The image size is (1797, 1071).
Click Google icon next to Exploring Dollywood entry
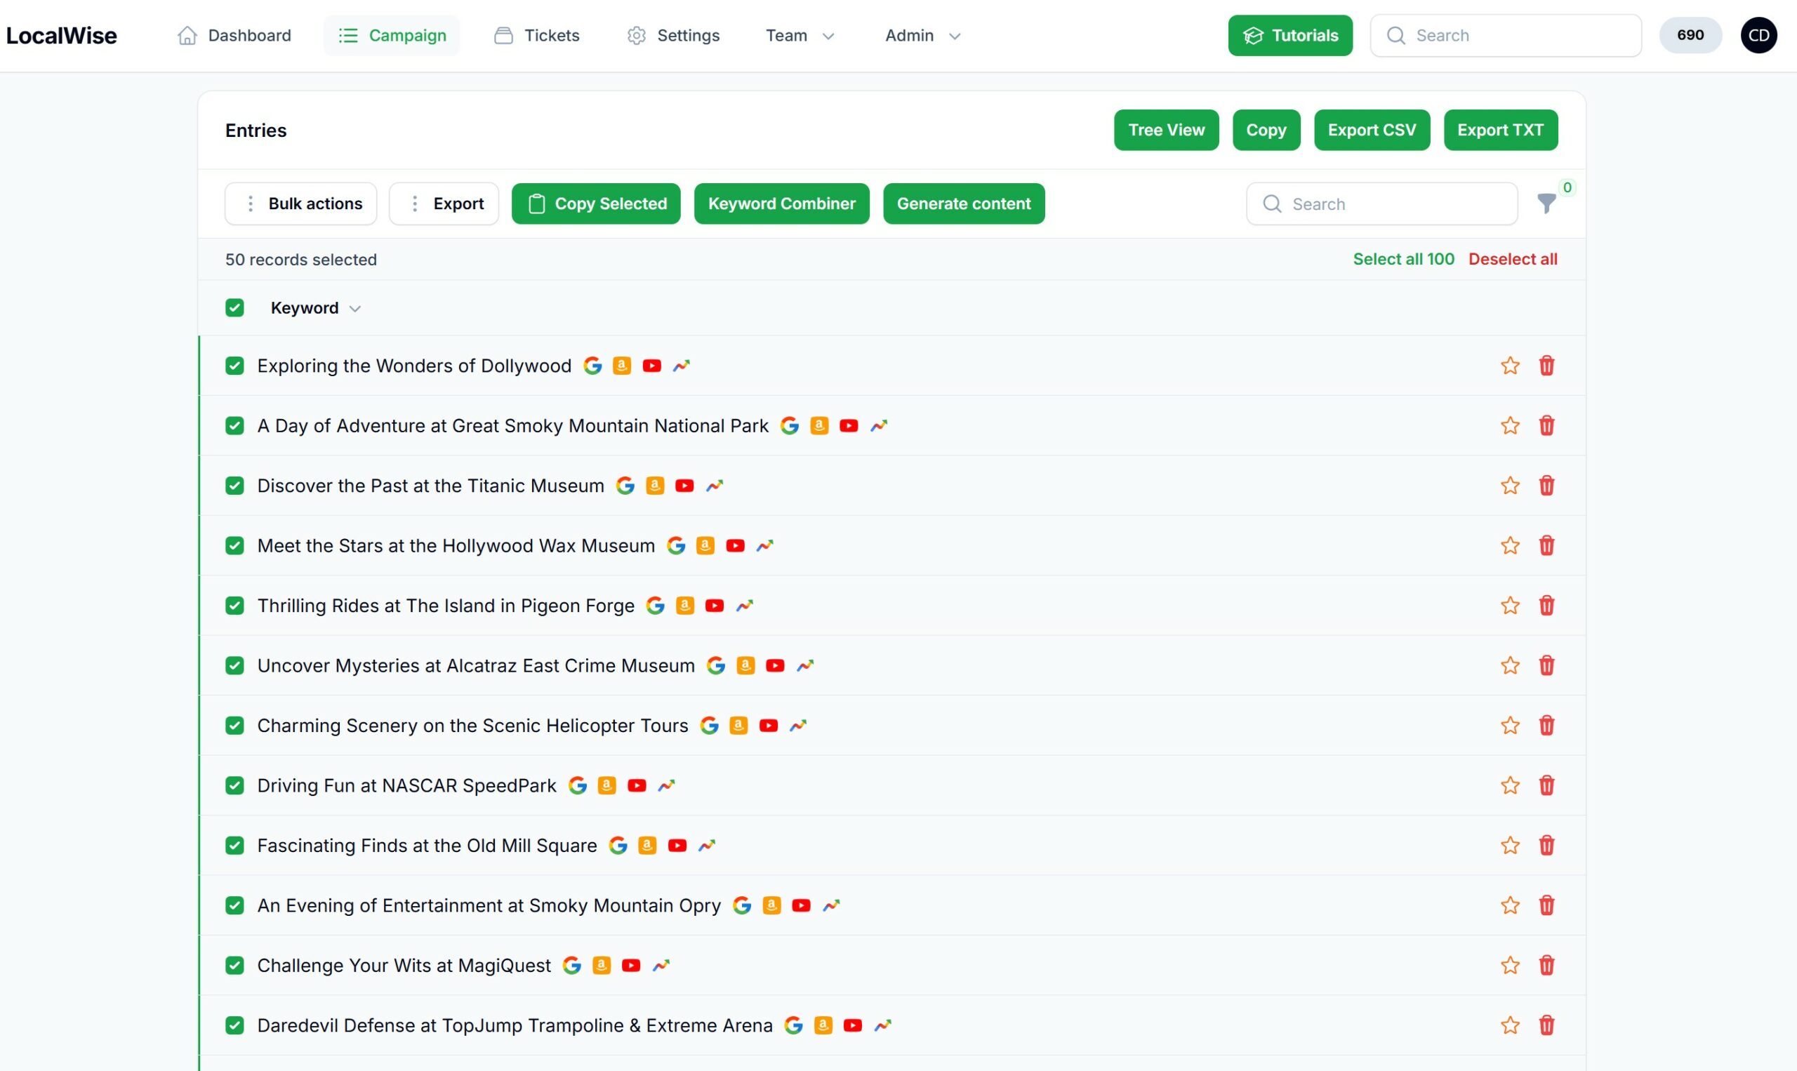pyautogui.click(x=592, y=366)
